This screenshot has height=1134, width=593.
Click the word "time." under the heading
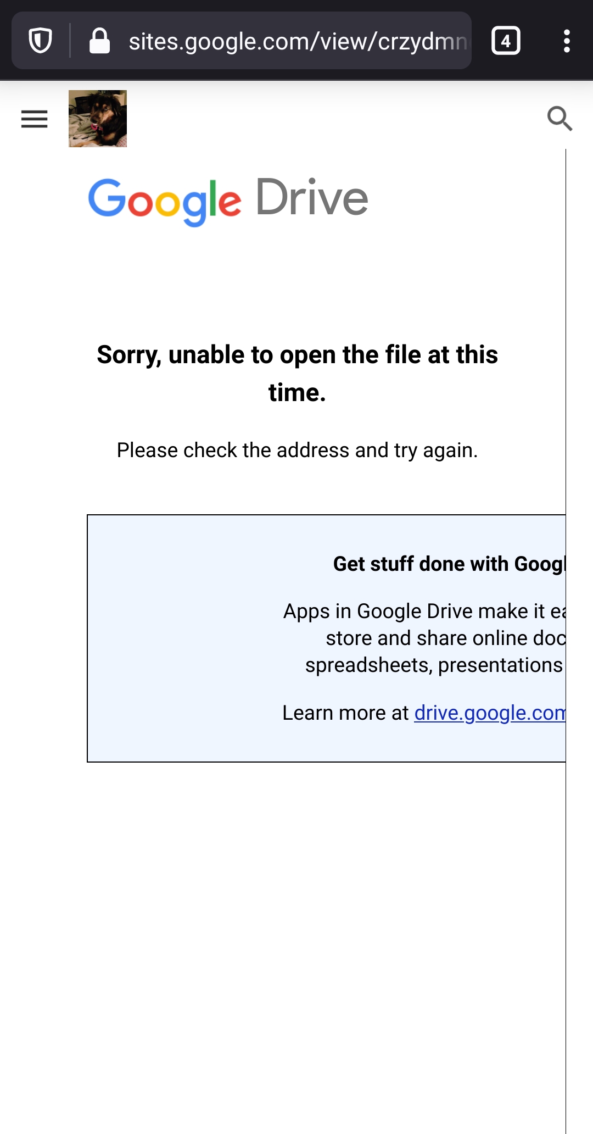297,393
